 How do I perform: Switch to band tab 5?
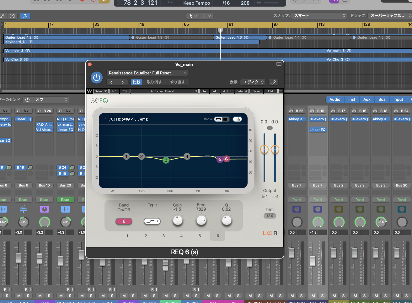coord(200,236)
